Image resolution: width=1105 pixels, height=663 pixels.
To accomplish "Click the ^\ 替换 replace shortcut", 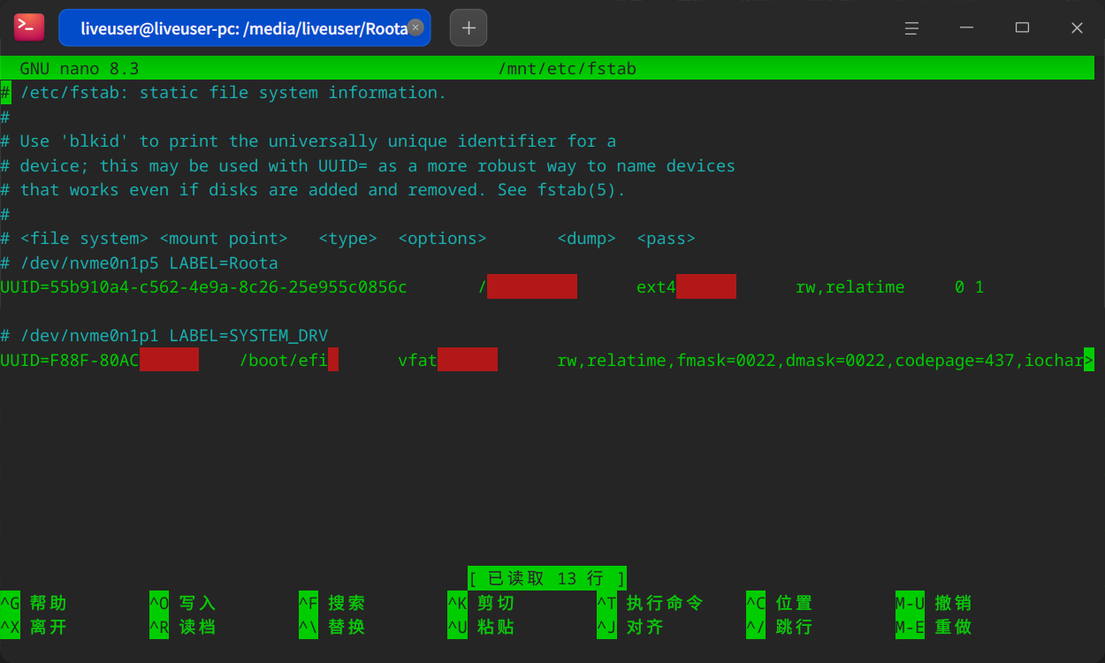I will point(332,627).
